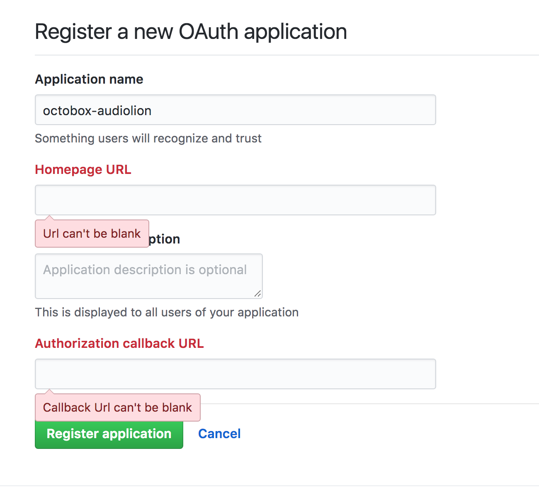Click the hint below the description textarea
Image resolution: width=539 pixels, height=487 pixels.
pos(166,312)
